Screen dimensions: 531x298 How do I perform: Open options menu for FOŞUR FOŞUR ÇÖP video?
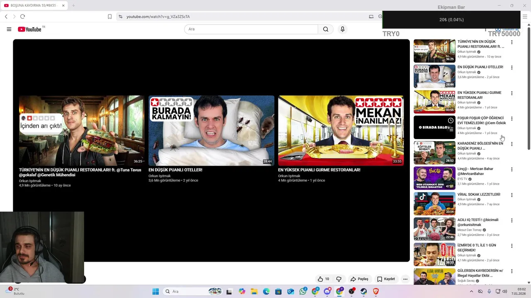click(x=512, y=118)
